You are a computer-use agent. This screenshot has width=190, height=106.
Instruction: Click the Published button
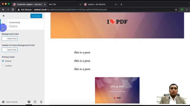click(x=36, y=16)
